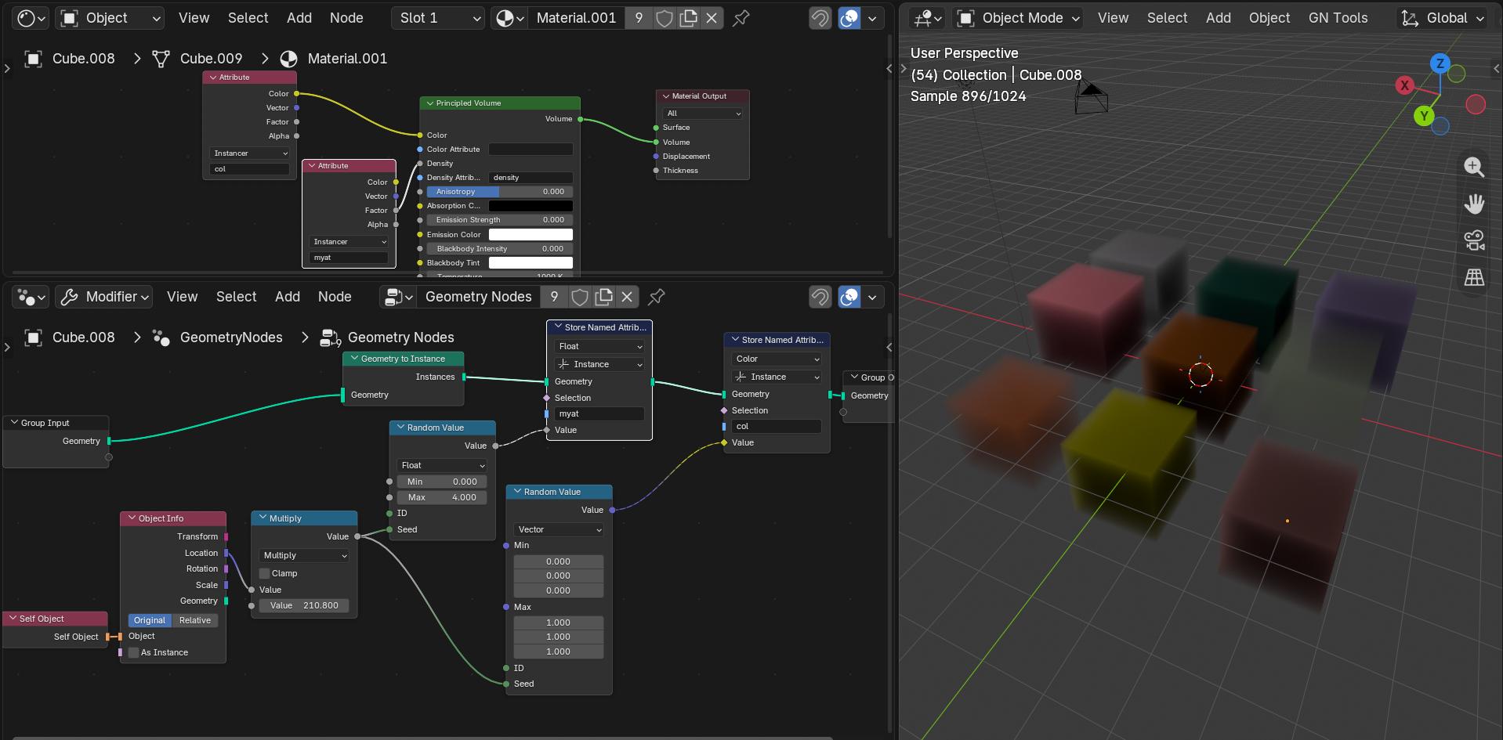Open the Slot 1 dropdown
The height and width of the screenshot is (740, 1503).
tap(438, 18)
